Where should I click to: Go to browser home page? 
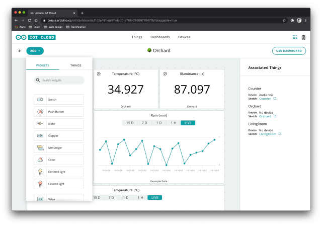tap(36, 20)
